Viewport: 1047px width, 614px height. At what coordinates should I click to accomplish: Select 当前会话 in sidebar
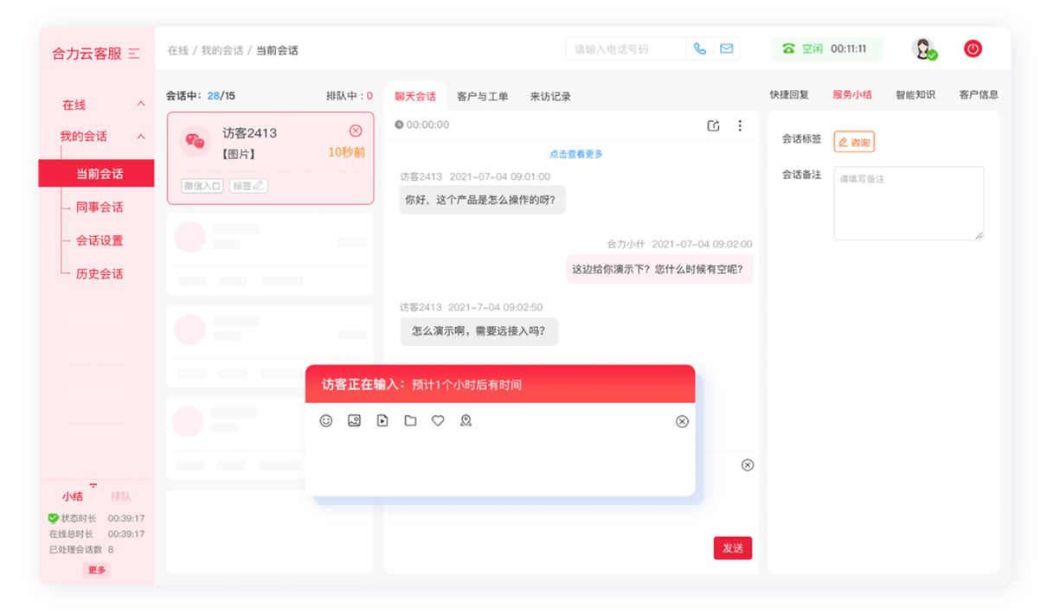(x=96, y=173)
